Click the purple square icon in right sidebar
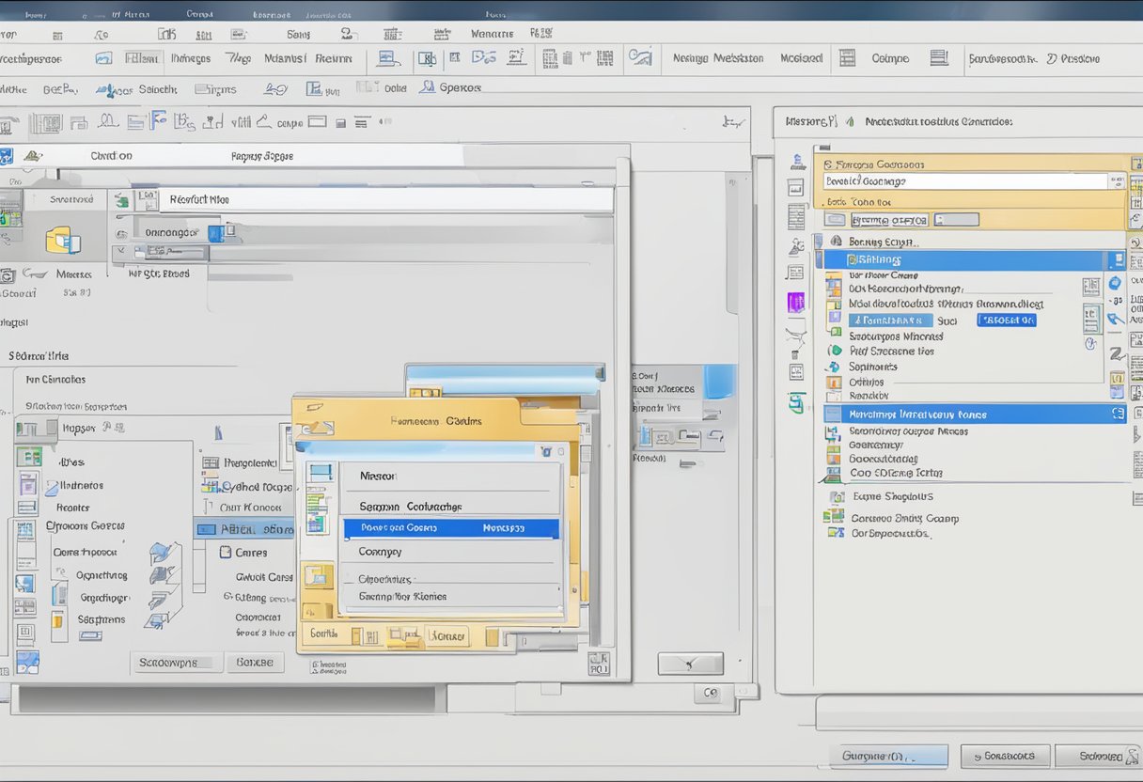Viewport: 1143px width, 782px height. (x=796, y=302)
